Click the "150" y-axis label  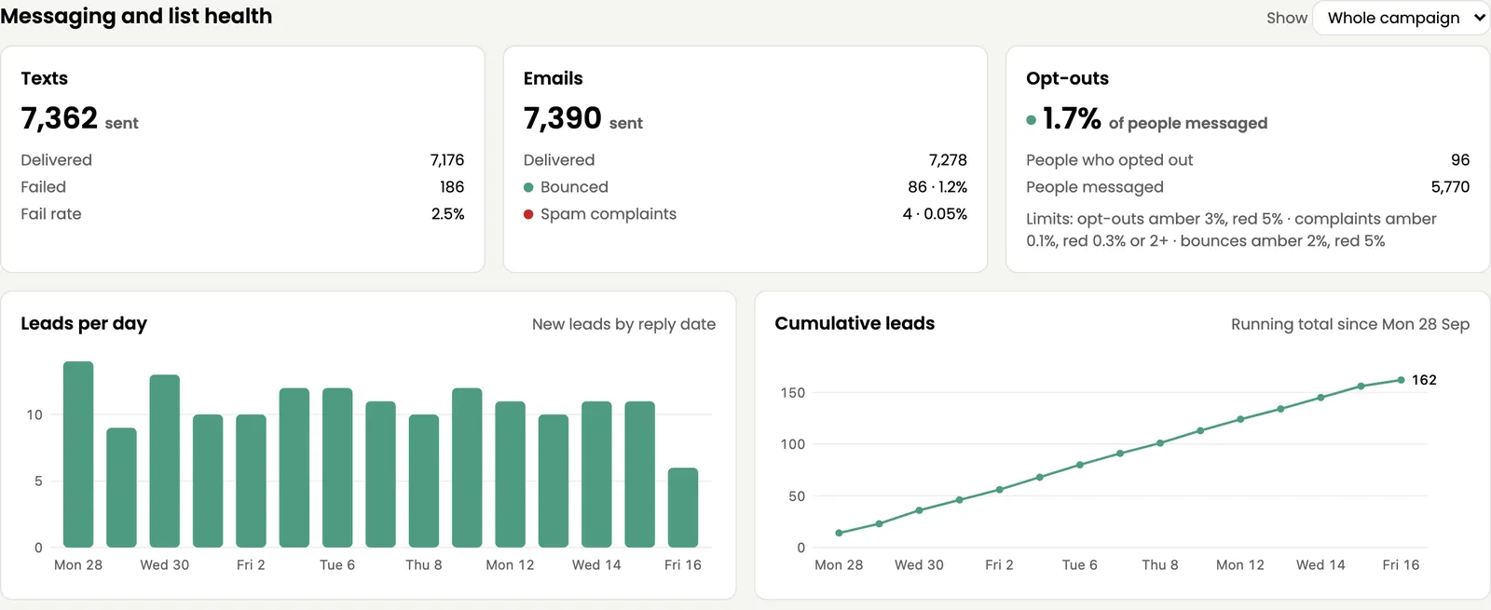point(793,393)
